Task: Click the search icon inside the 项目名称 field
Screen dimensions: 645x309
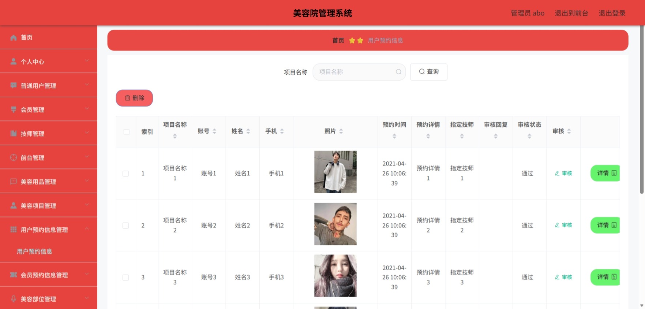Action: (x=398, y=72)
